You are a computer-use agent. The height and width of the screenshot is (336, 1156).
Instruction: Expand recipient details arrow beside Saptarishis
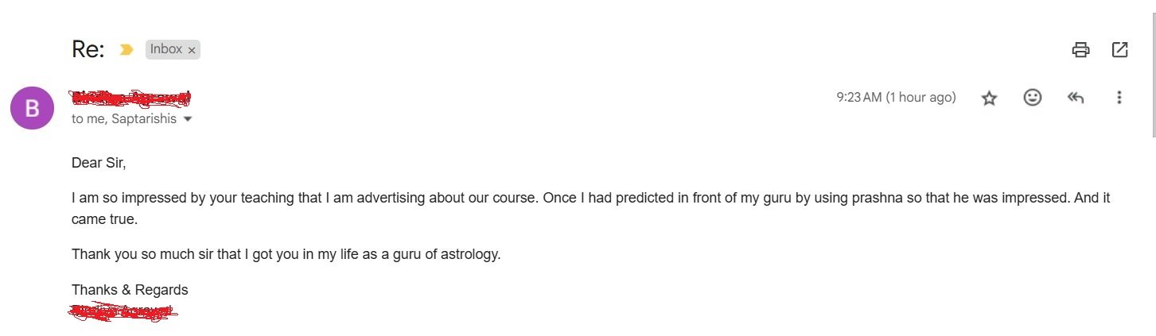pyautogui.click(x=188, y=119)
